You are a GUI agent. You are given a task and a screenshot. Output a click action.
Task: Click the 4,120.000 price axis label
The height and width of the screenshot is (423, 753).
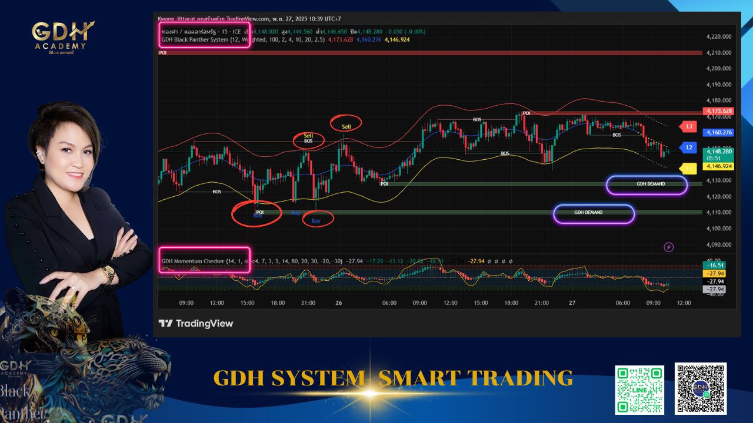[718, 197]
